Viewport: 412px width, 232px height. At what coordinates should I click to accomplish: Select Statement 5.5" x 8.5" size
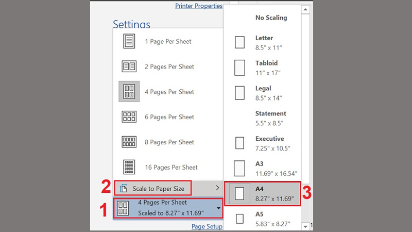(x=262, y=118)
